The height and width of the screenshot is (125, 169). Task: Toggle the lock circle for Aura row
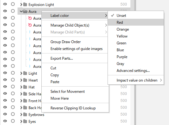[x=13, y=11]
